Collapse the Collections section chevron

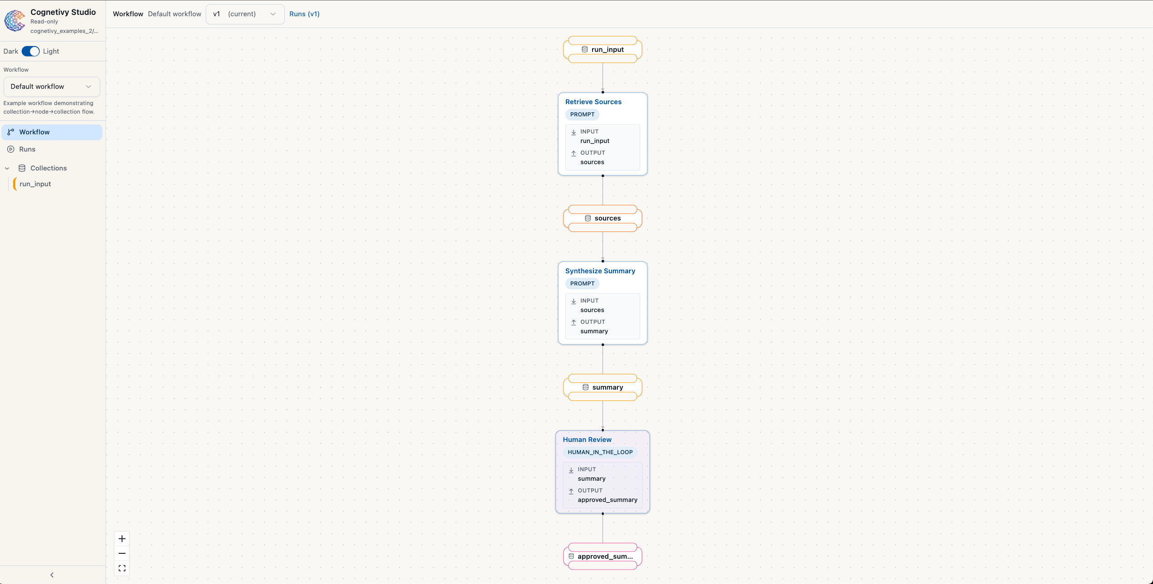coord(7,168)
